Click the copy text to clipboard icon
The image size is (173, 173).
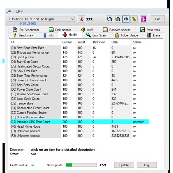[110, 19]
